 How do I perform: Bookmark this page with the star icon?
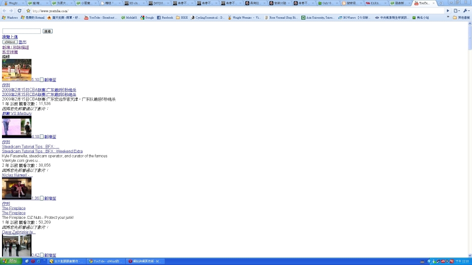pyautogui.click(x=29, y=11)
